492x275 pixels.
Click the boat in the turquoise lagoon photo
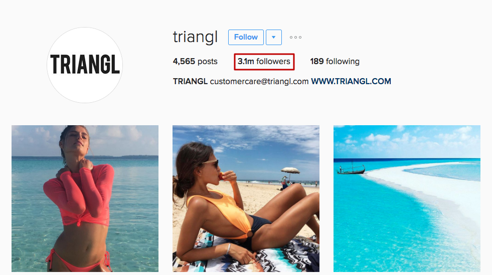click(x=351, y=169)
